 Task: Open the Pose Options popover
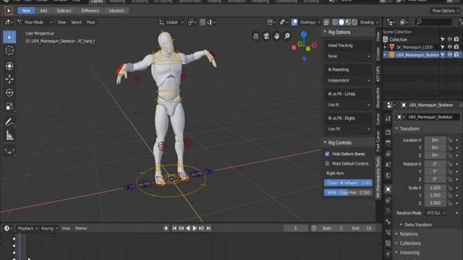point(446,11)
